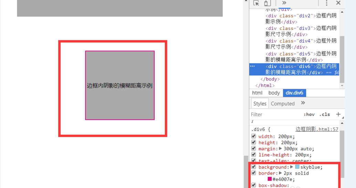Viewport: 356px width, 188px height.
Task: Uncheck the width property checkbox
Action: (254, 136)
